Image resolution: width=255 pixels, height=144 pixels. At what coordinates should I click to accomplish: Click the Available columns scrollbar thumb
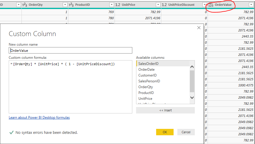pyautogui.click(x=192, y=81)
